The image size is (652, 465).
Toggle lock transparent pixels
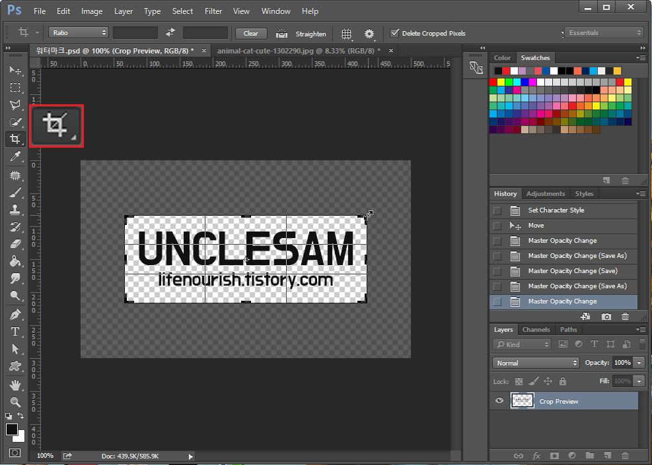pyautogui.click(x=519, y=381)
